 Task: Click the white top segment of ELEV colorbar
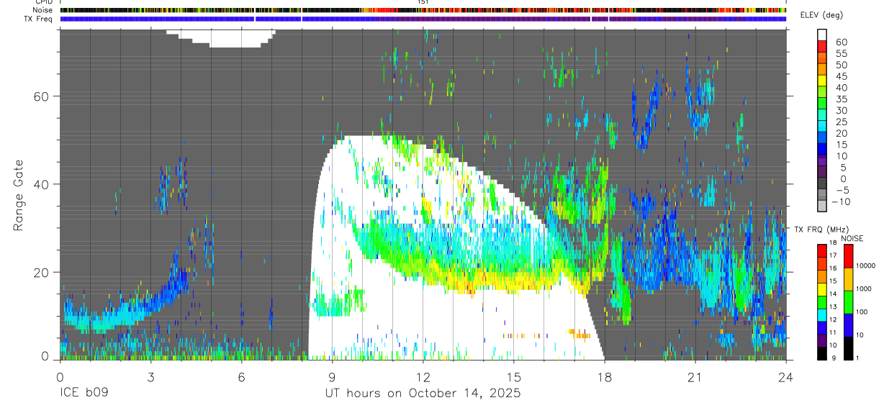pyautogui.click(x=823, y=35)
